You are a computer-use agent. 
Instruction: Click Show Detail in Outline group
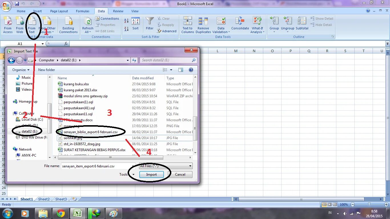point(322,19)
